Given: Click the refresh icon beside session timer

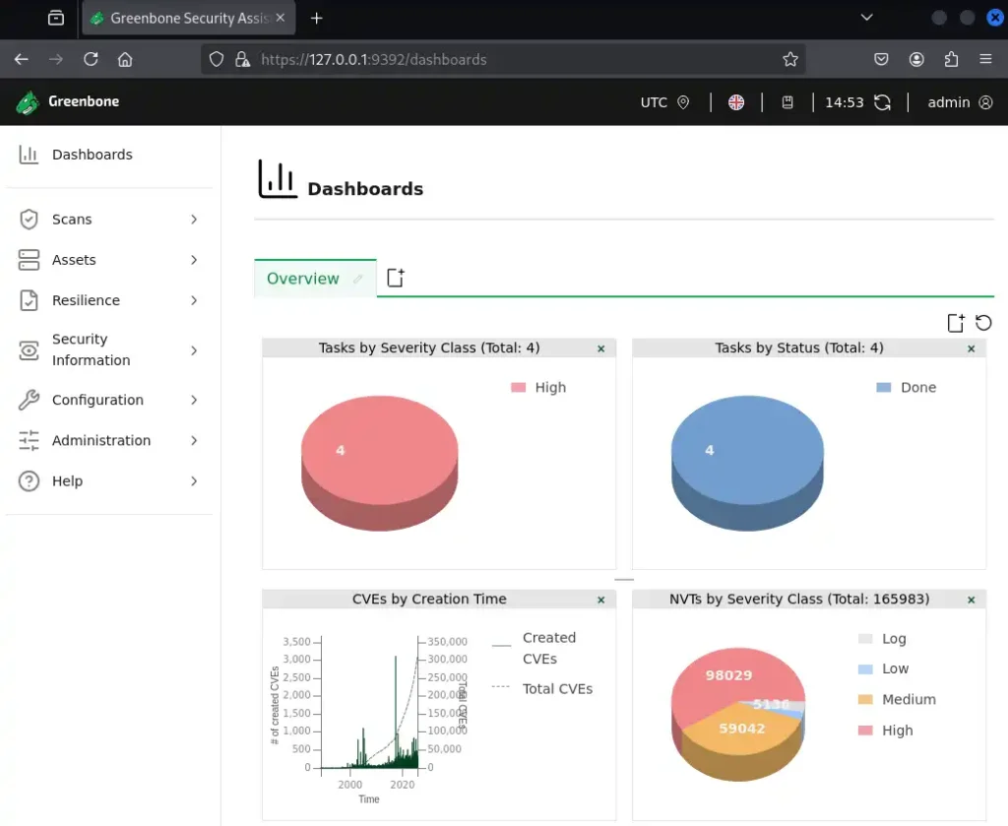Looking at the screenshot, I should 883,102.
